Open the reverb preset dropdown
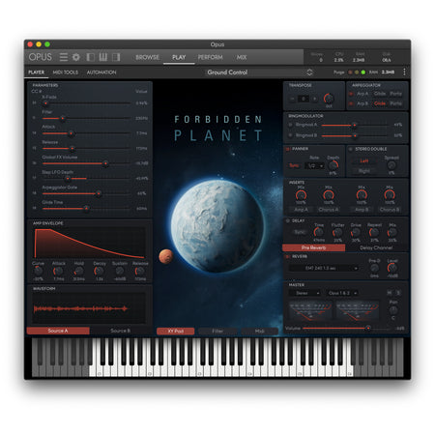The width and height of the screenshot is (435, 435). point(324,268)
